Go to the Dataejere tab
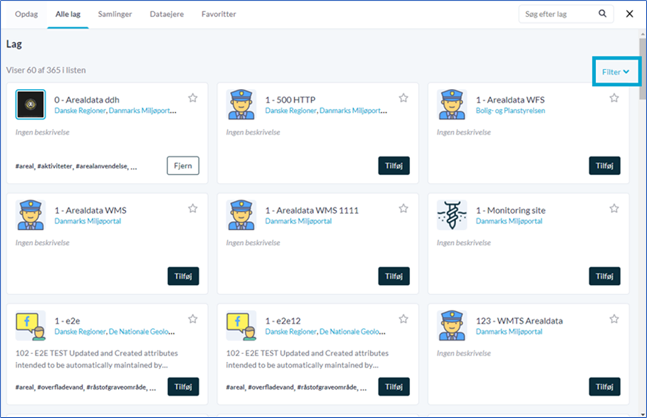This screenshot has height=418, width=647. click(167, 14)
